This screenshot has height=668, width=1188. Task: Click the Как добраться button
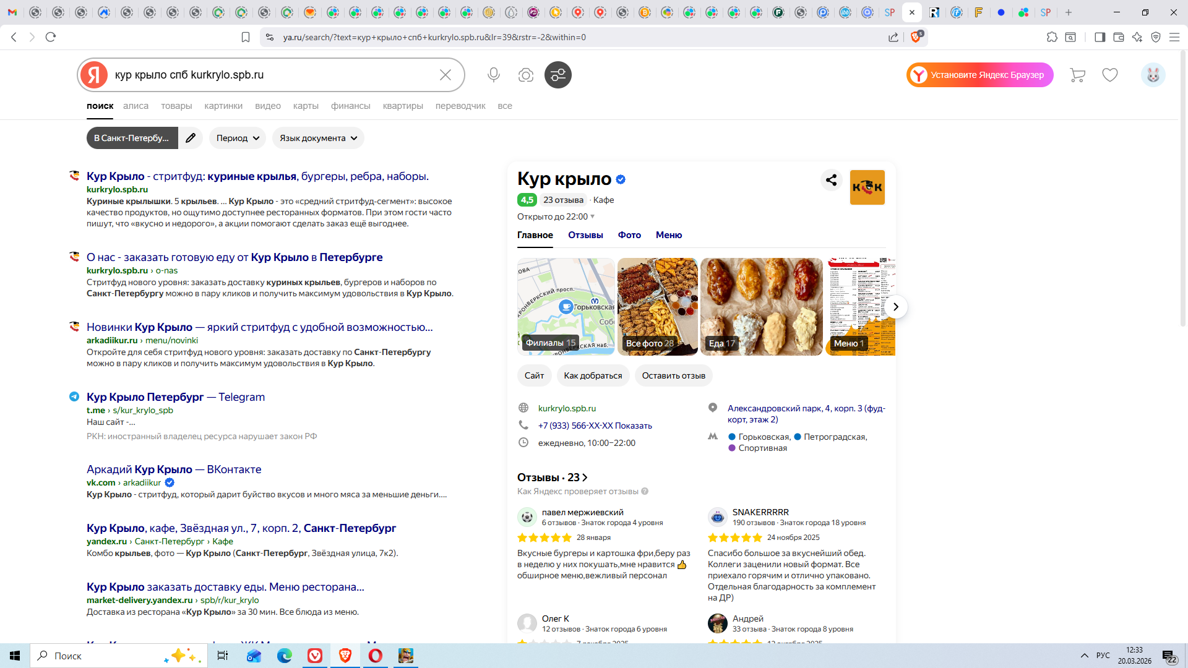593,375
